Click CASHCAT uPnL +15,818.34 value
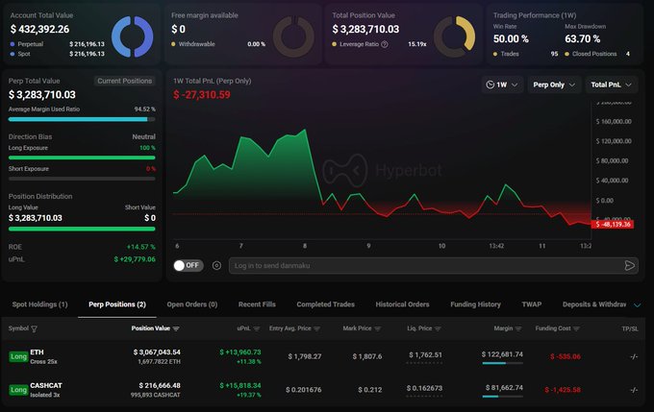Screen dimensions: 654x412 point(240,386)
